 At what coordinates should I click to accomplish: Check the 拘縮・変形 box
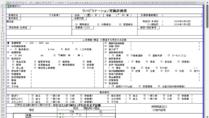pos(106,46)
